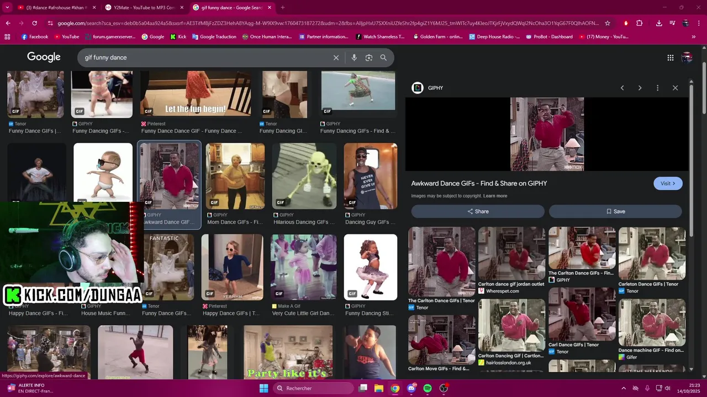Screen dimensions: 707x397
Task: Switch to the Y2Mate YouTube to MP3 tab
Action: 144,8
